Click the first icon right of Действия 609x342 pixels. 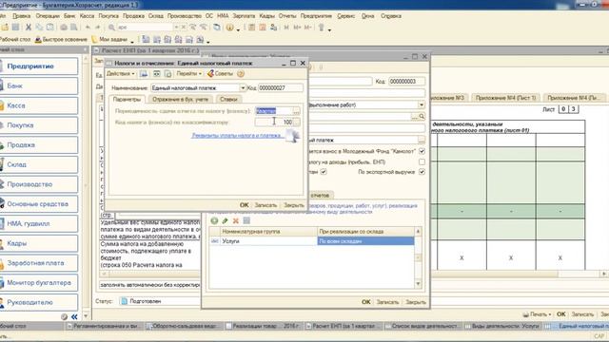click(x=144, y=74)
